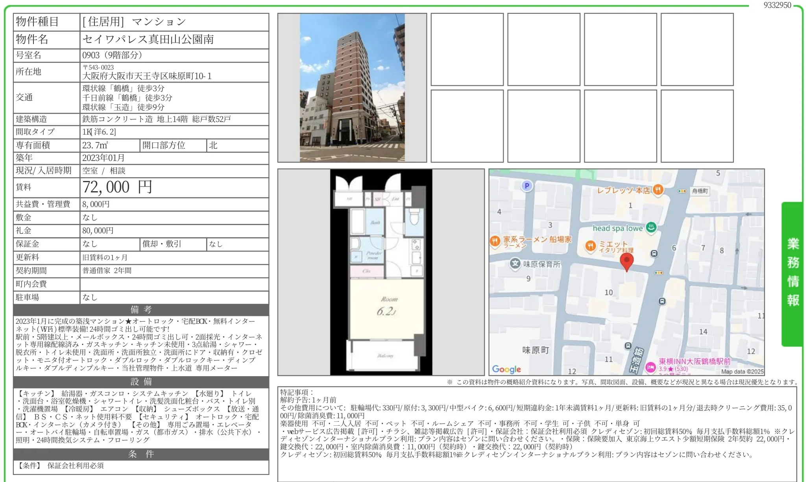Screen dimensions: 809x482
Task: Click the 72,000円 rent value
Action: 117,187
